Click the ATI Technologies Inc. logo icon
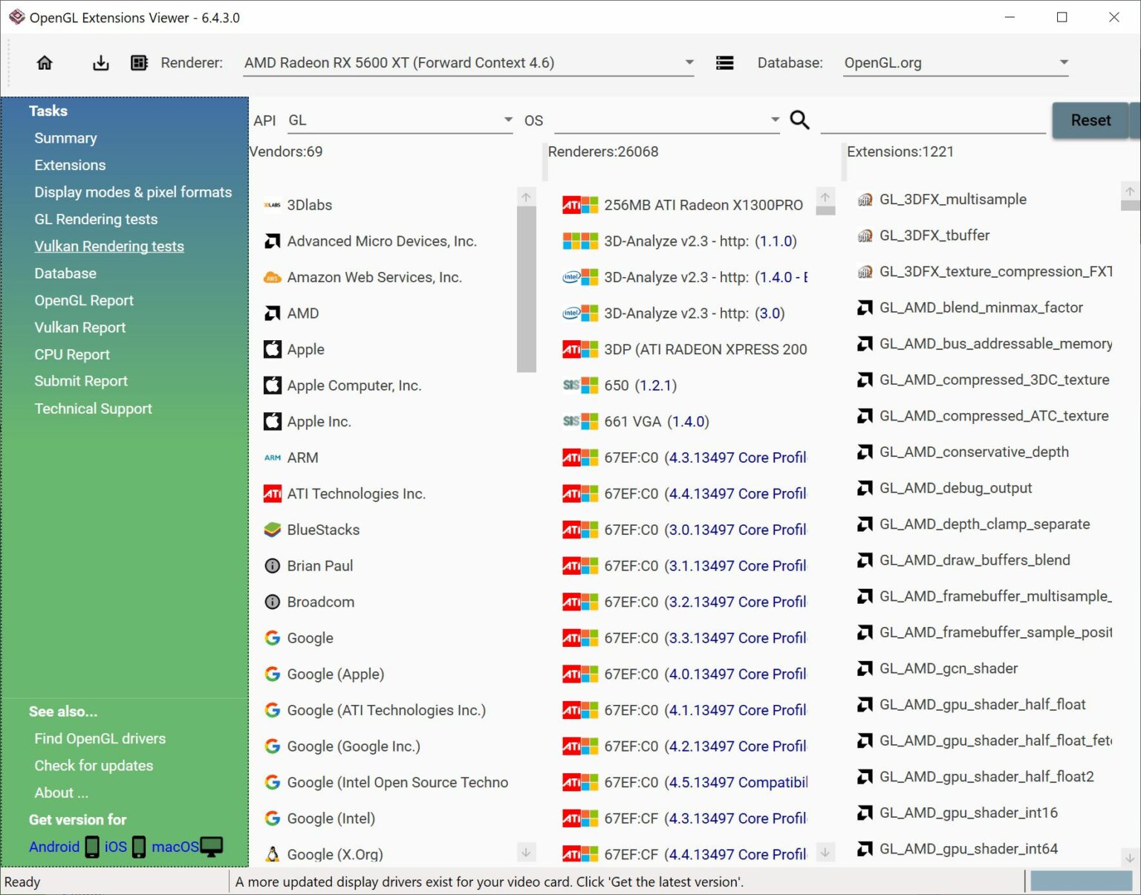 pyautogui.click(x=273, y=494)
